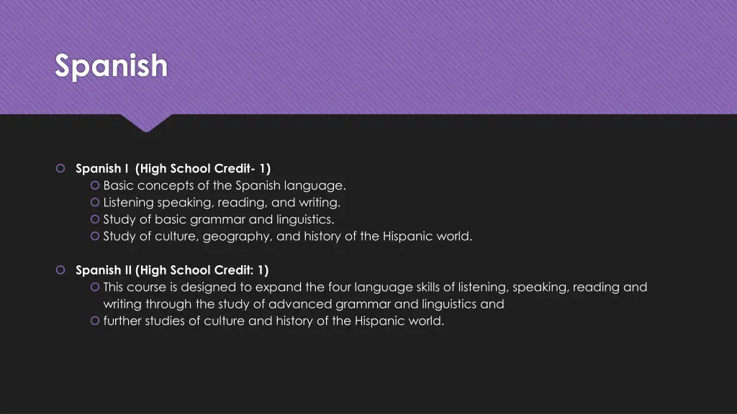The height and width of the screenshot is (414, 737).
Task: Click the line about culture, geography, and history
Action: (288, 236)
